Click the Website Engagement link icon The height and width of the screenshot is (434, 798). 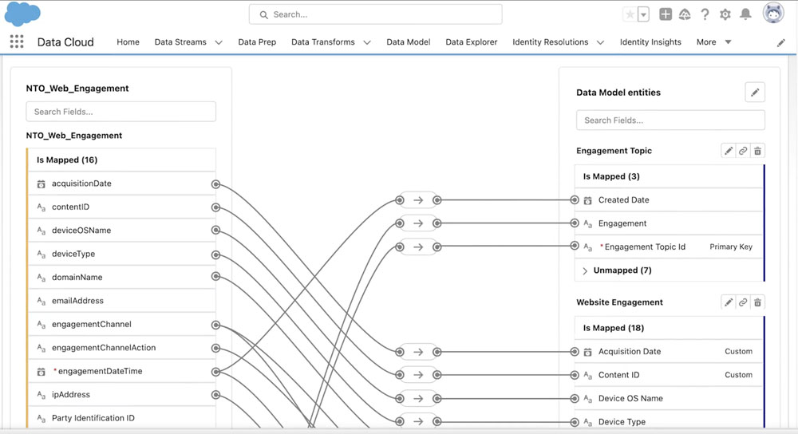click(743, 302)
